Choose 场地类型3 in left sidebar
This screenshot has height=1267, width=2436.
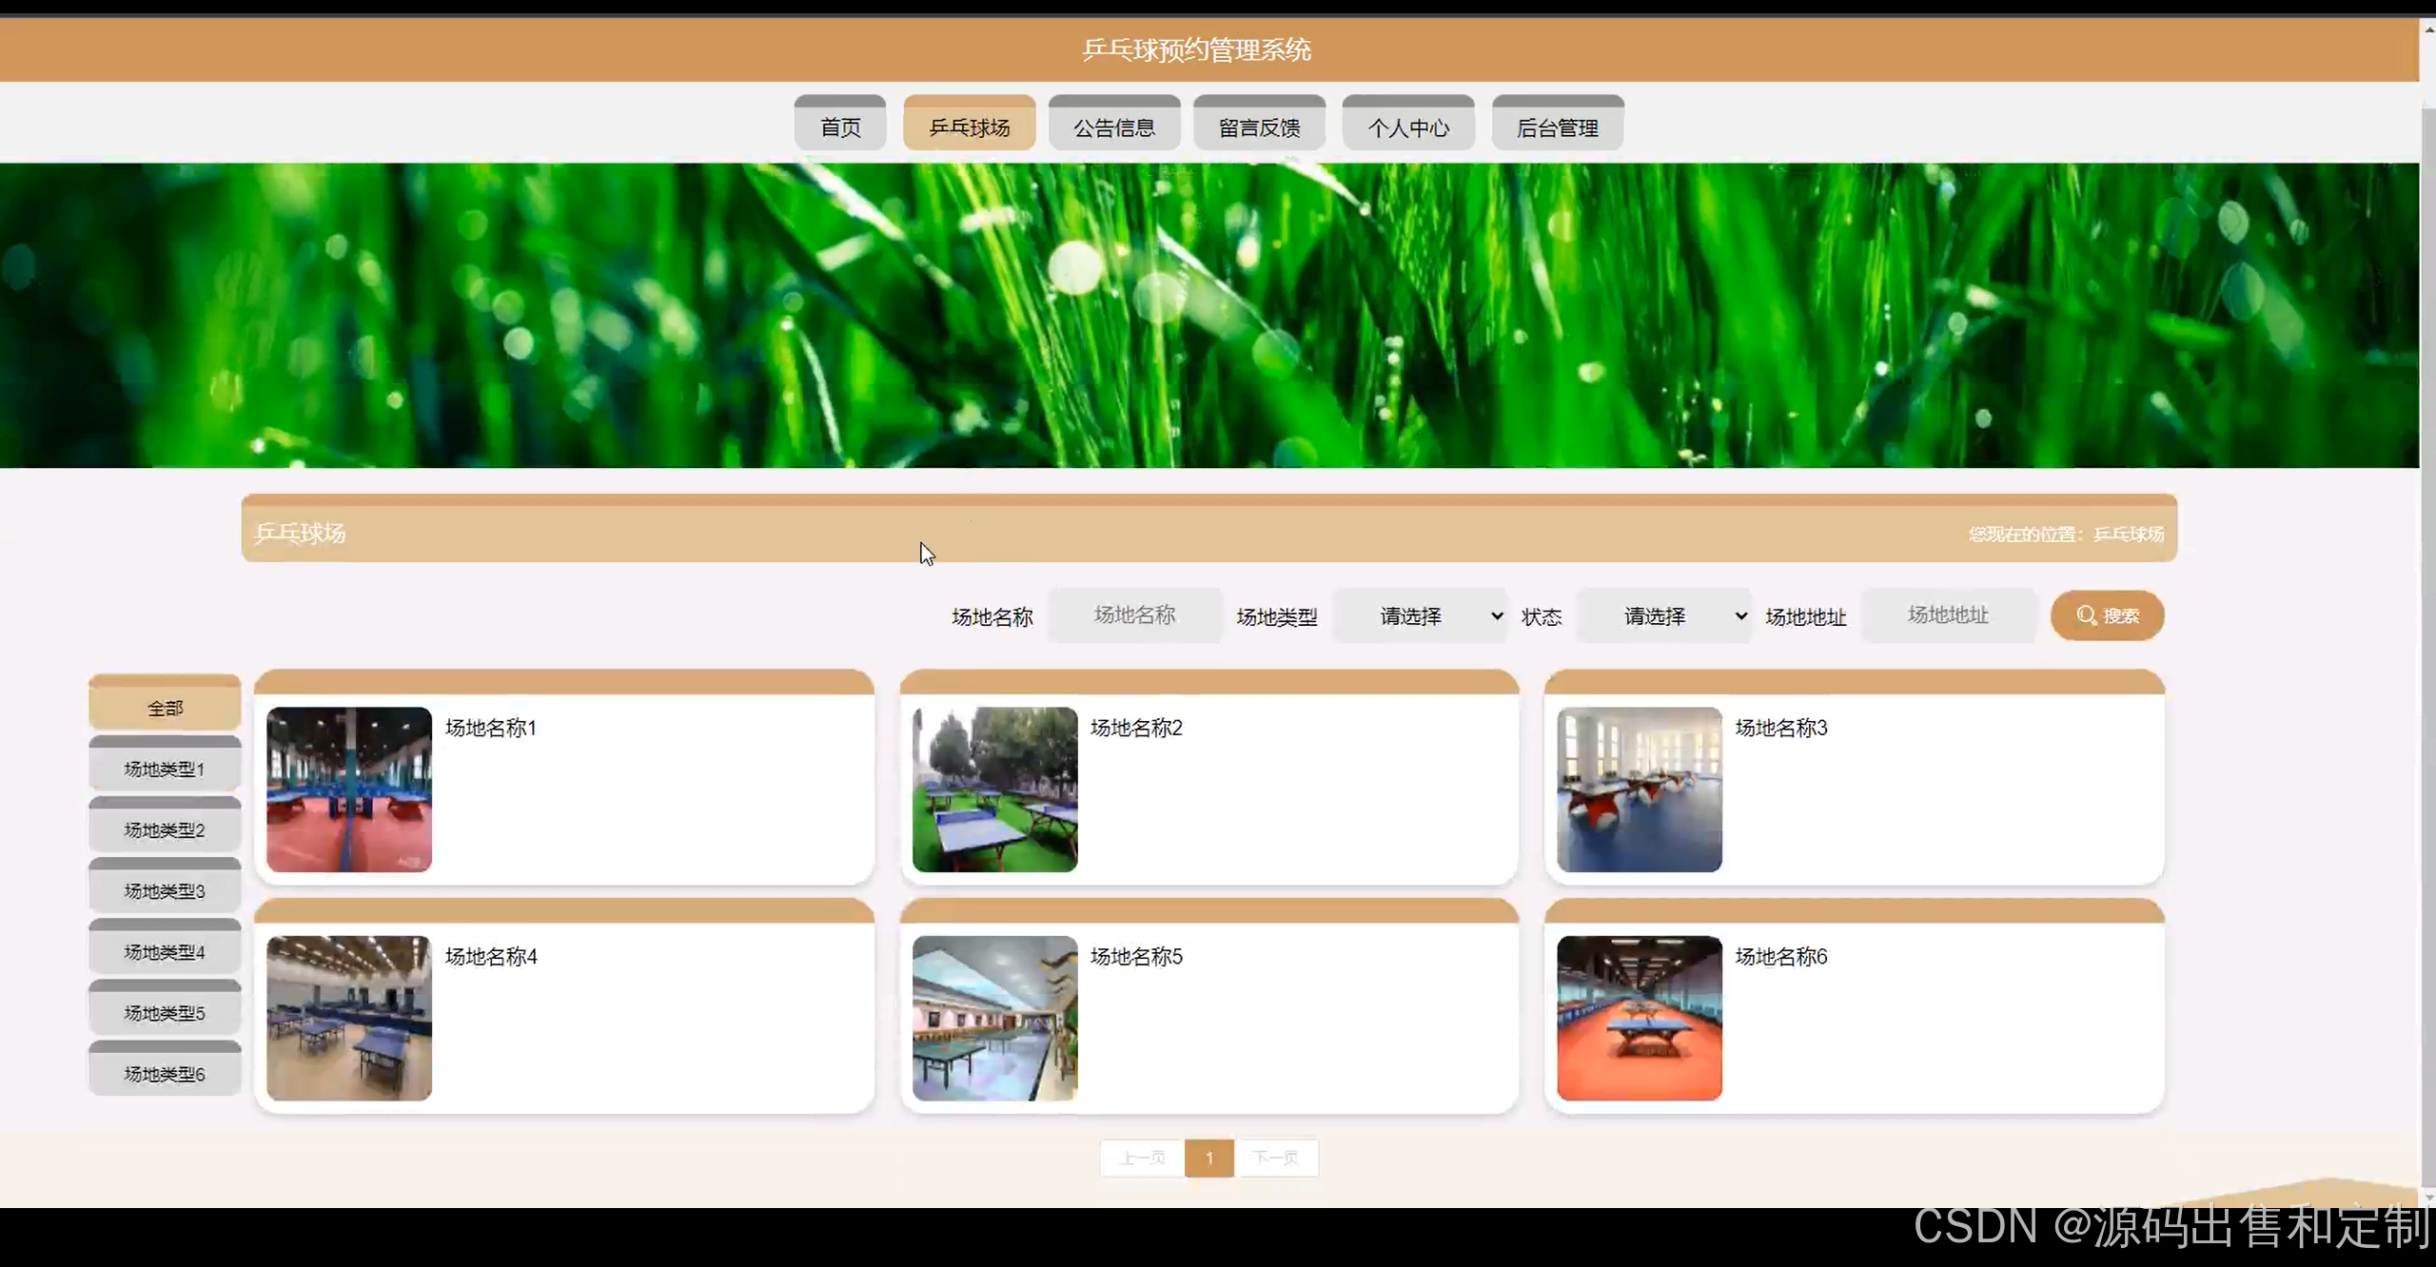point(165,890)
